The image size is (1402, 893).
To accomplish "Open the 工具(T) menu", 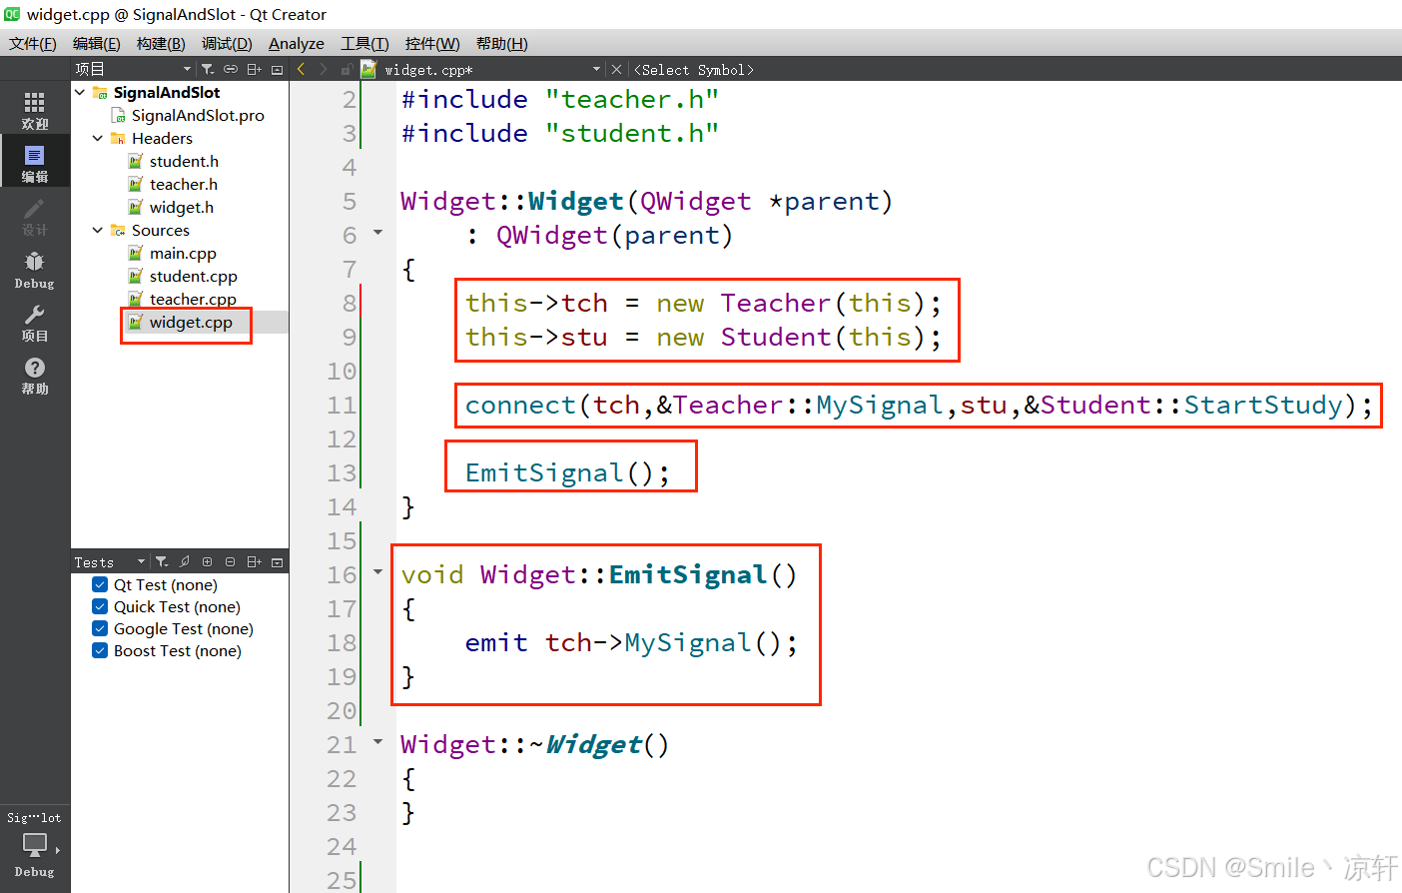I will pyautogui.click(x=364, y=43).
